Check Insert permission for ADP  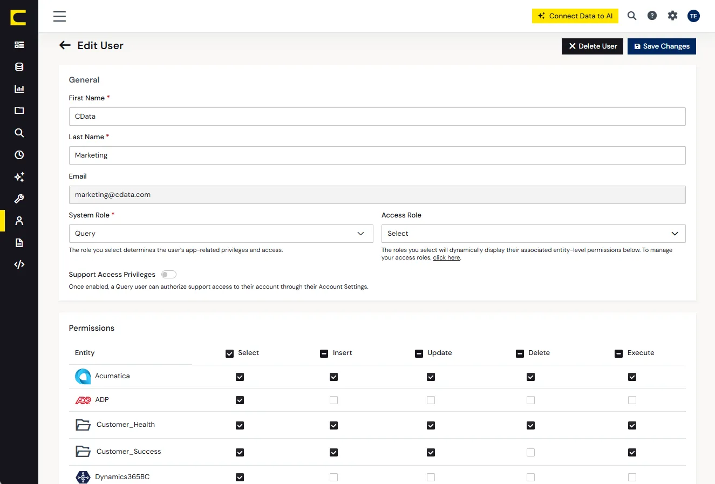[x=334, y=400]
